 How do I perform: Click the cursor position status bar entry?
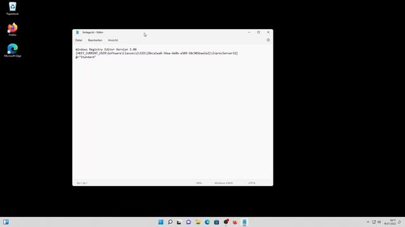[x=82, y=183]
